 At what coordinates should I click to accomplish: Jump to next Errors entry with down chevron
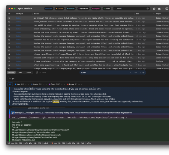pos(82,84)
